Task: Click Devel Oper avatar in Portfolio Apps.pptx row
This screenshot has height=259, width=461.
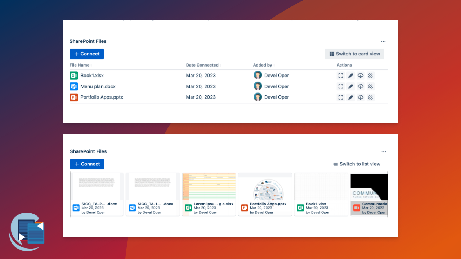Action: tap(258, 97)
